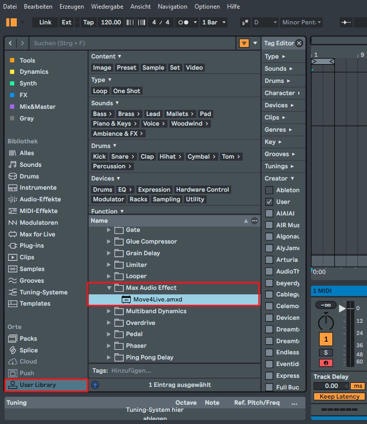
Task: Open the Datei menu
Action: click(x=10, y=7)
